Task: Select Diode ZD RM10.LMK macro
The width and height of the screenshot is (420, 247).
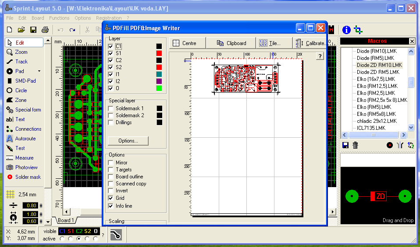Action: click(x=379, y=65)
